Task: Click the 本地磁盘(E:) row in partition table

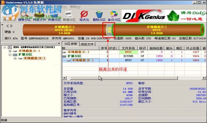Action: click(134, 60)
